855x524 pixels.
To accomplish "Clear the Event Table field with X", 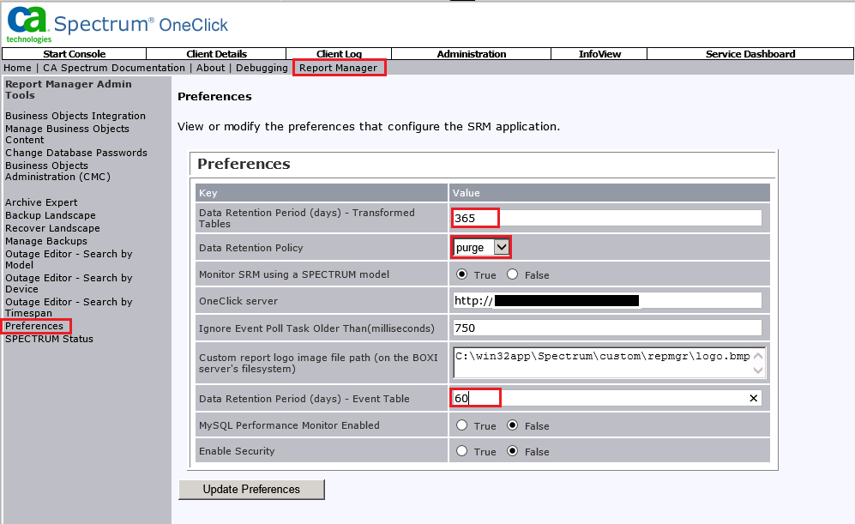I will point(753,398).
